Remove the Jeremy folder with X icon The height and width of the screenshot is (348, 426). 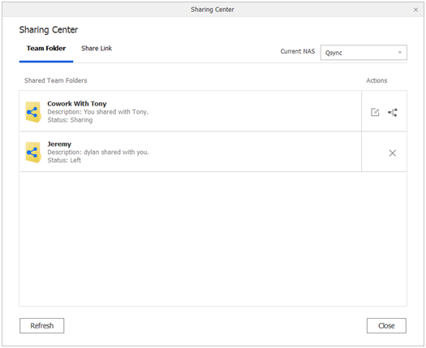click(392, 153)
